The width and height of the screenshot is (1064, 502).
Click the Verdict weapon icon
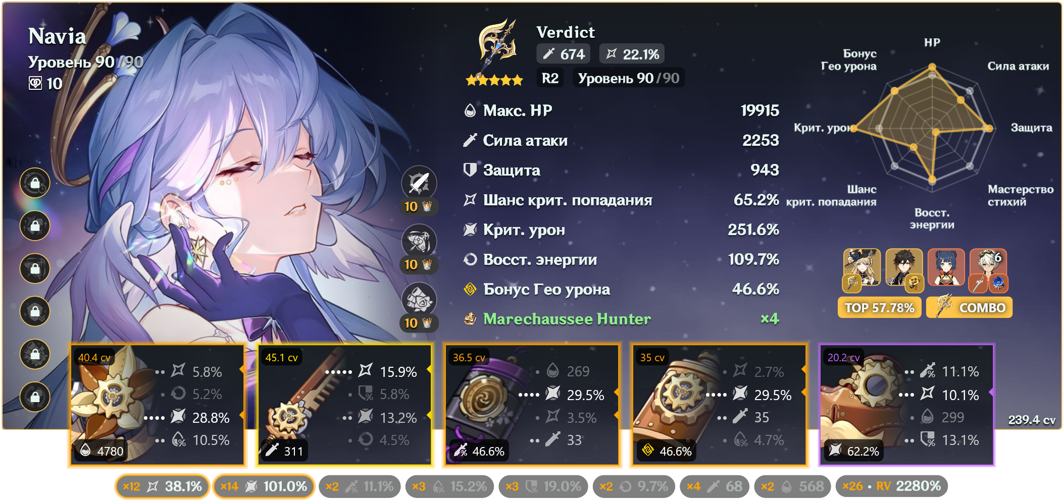pyautogui.click(x=497, y=46)
